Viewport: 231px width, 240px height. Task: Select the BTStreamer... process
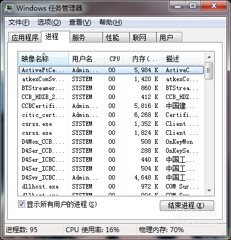[x=111, y=88]
